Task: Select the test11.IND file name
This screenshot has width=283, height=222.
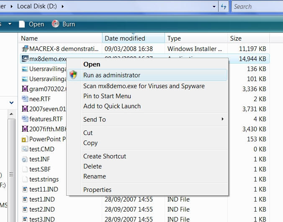Action: [44, 189]
